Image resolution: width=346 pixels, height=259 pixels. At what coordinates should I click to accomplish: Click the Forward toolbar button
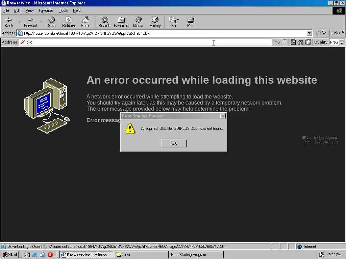(30, 22)
